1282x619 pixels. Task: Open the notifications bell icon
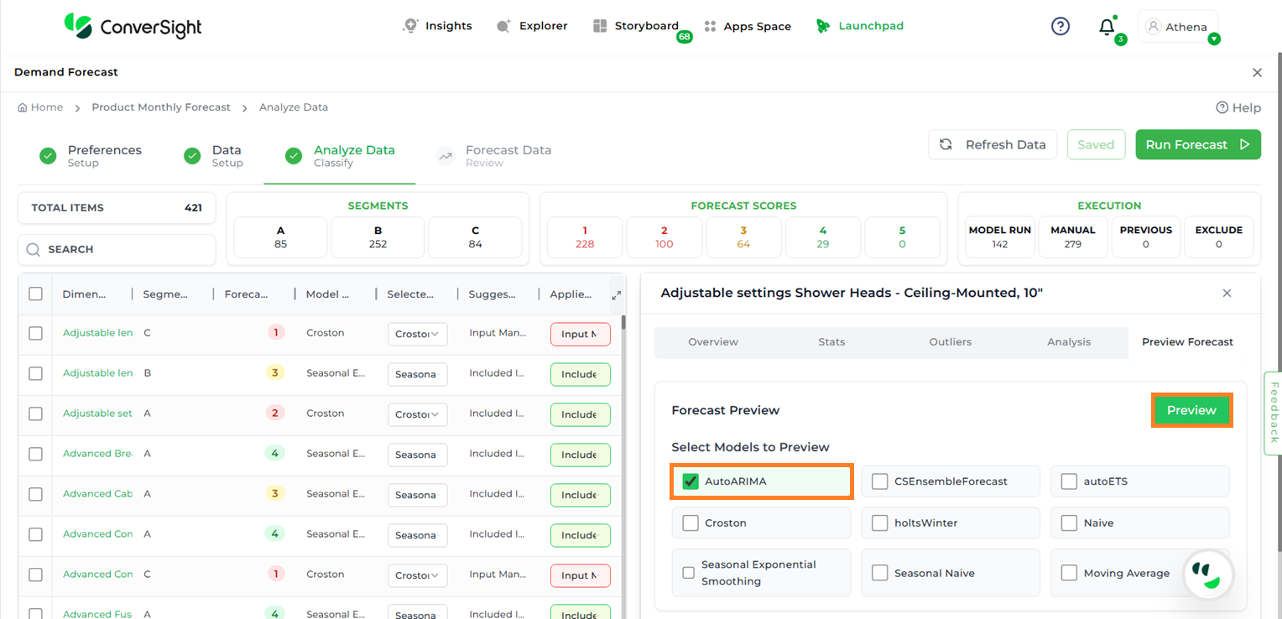pyautogui.click(x=1107, y=27)
